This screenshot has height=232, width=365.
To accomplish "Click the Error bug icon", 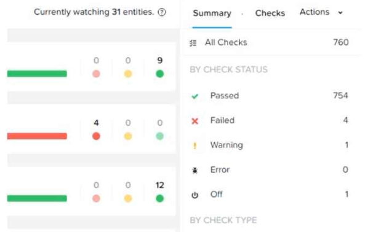I will (x=195, y=171).
